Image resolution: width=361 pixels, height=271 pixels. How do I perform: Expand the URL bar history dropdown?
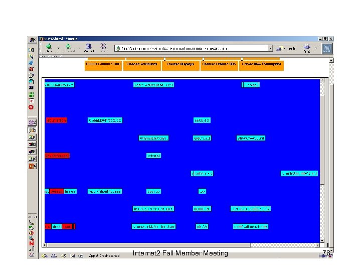pyautogui.click(x=270, y=48)
